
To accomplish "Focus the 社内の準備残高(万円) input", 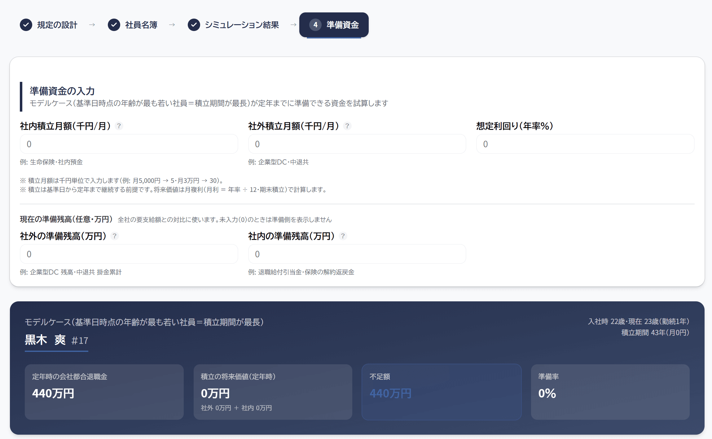I will point(357,254).
